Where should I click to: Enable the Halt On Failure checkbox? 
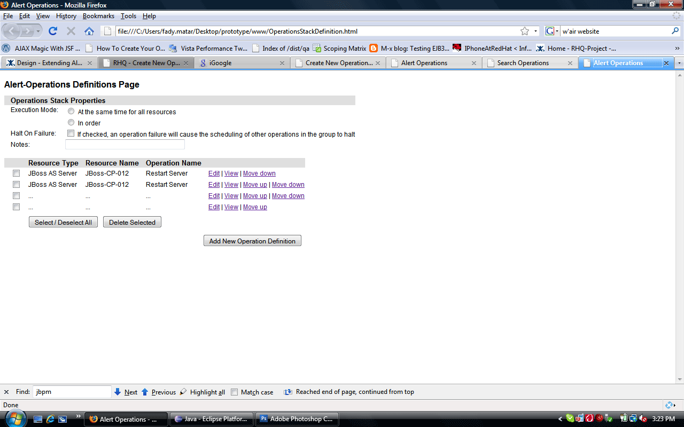coord(71,133)
